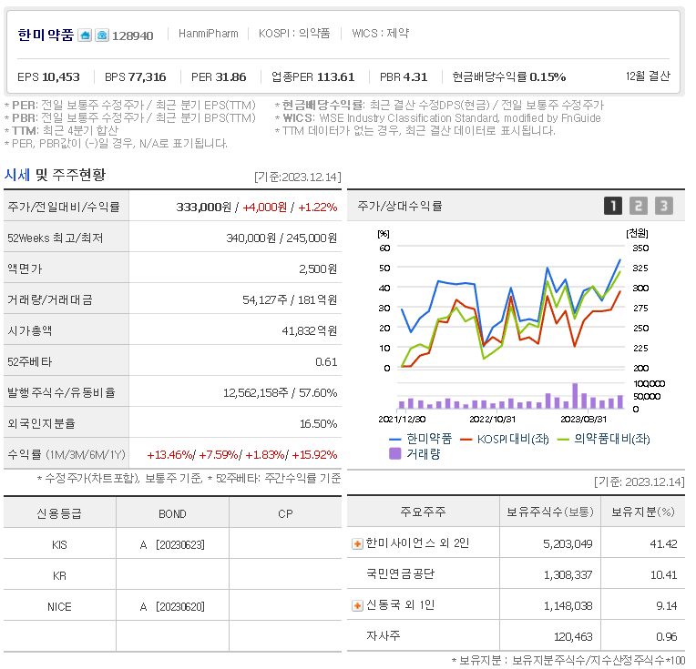696x669 pixels.
Task: Switch to chart tab 2
Action: tap(639, 206)
